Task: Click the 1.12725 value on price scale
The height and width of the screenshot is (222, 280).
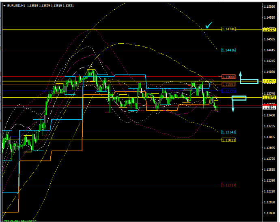Action: [269, 159]
